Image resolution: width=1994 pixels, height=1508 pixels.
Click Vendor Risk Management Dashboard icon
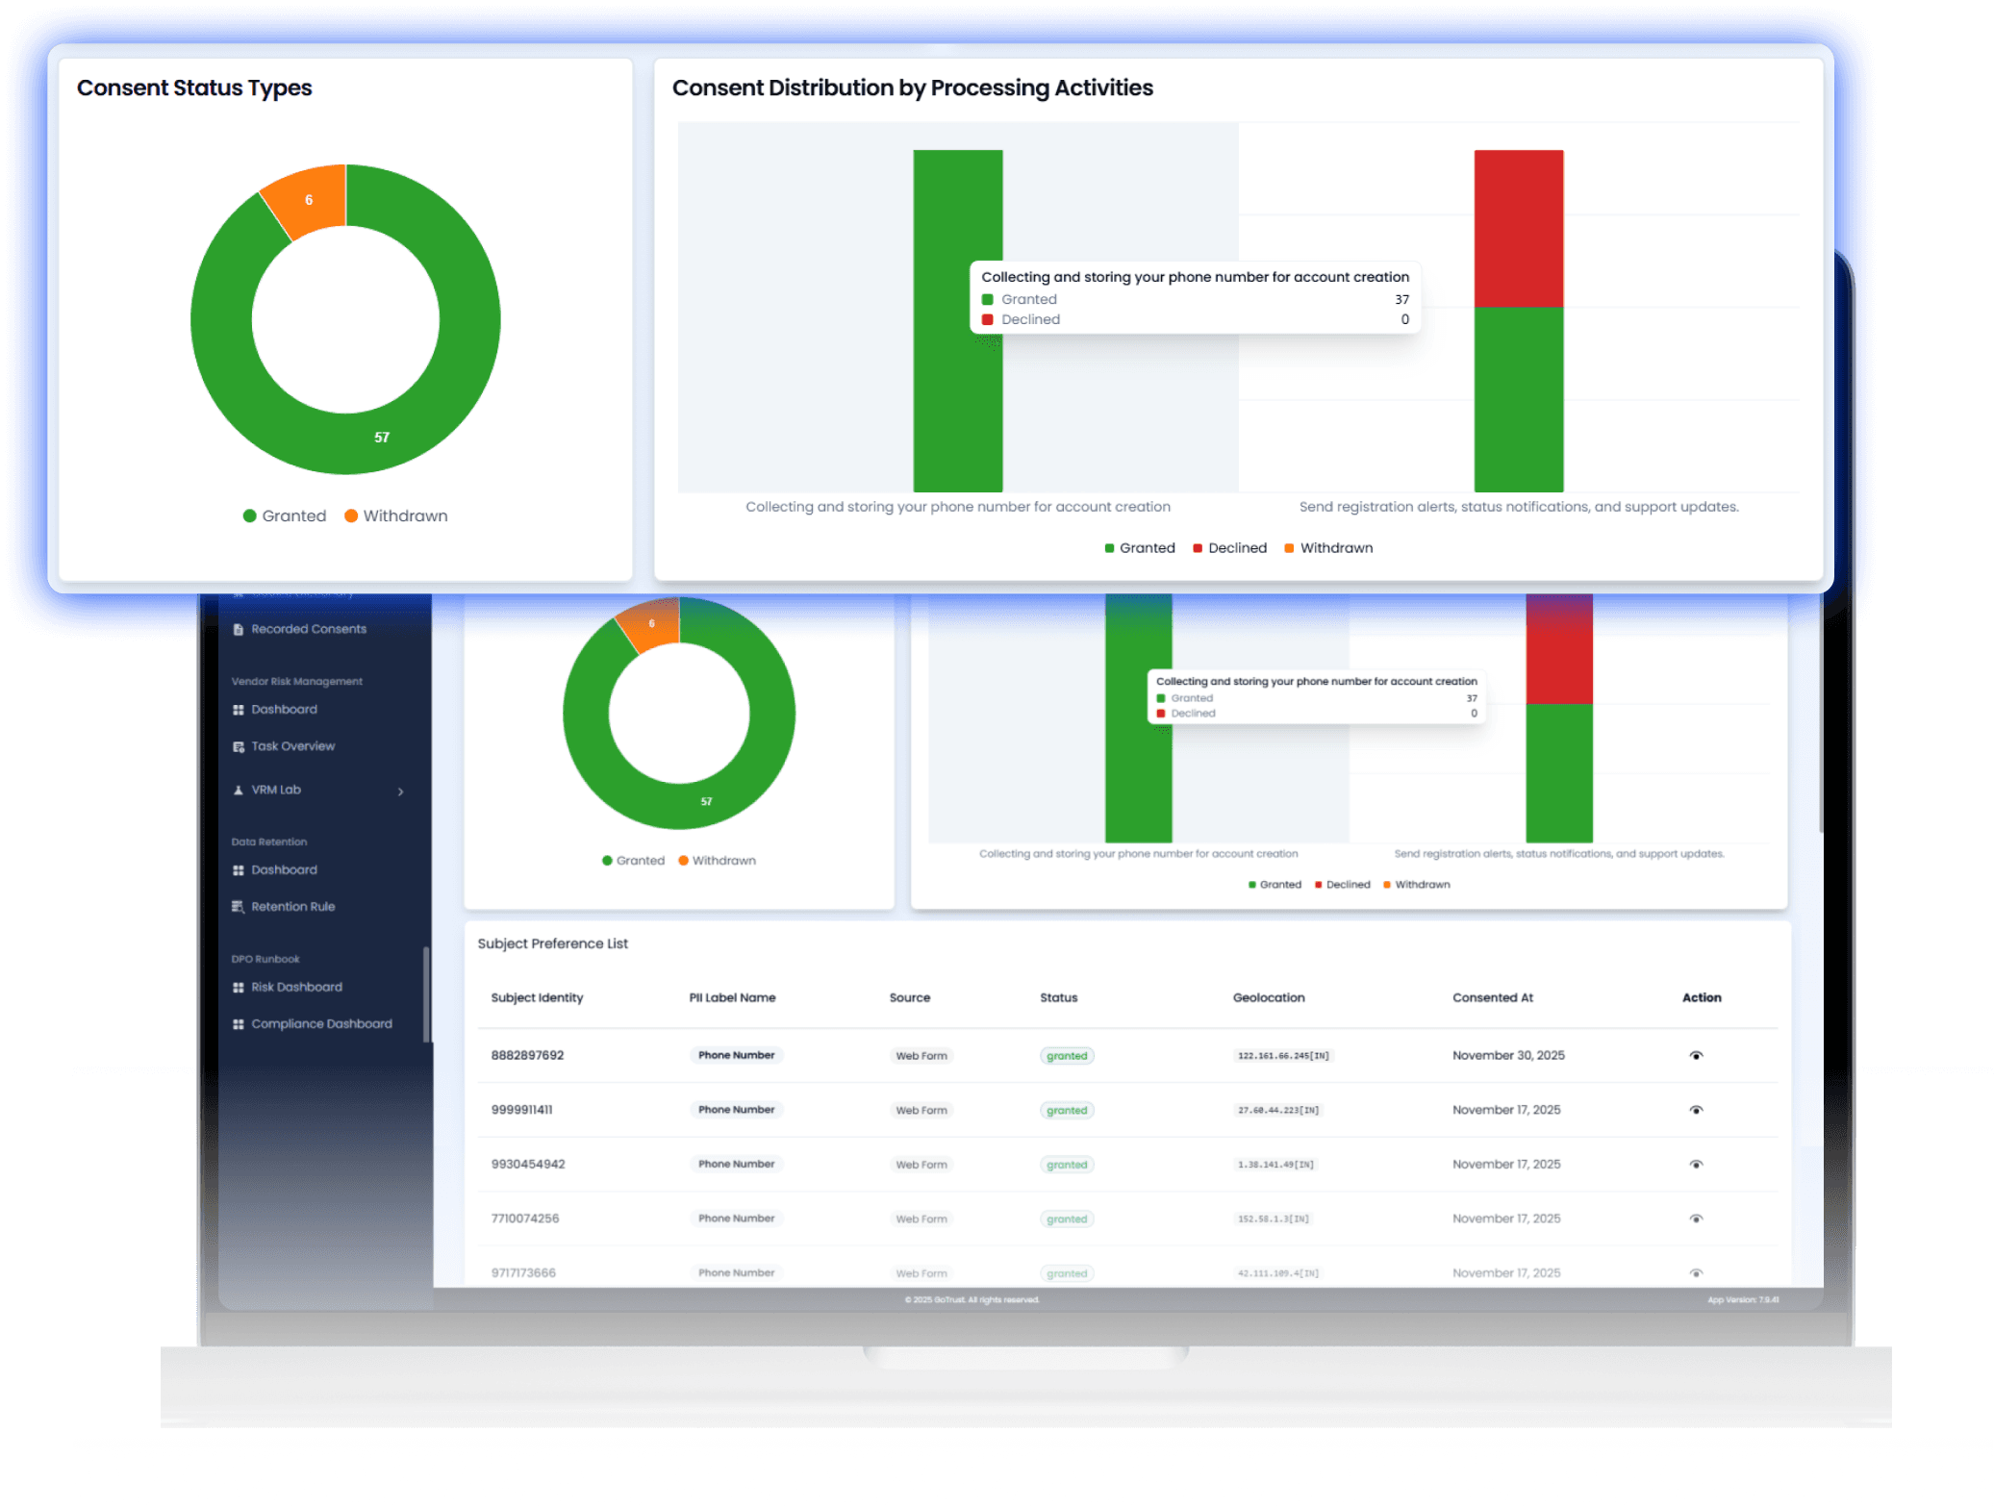pyautogui.click(x=238, y=710)
